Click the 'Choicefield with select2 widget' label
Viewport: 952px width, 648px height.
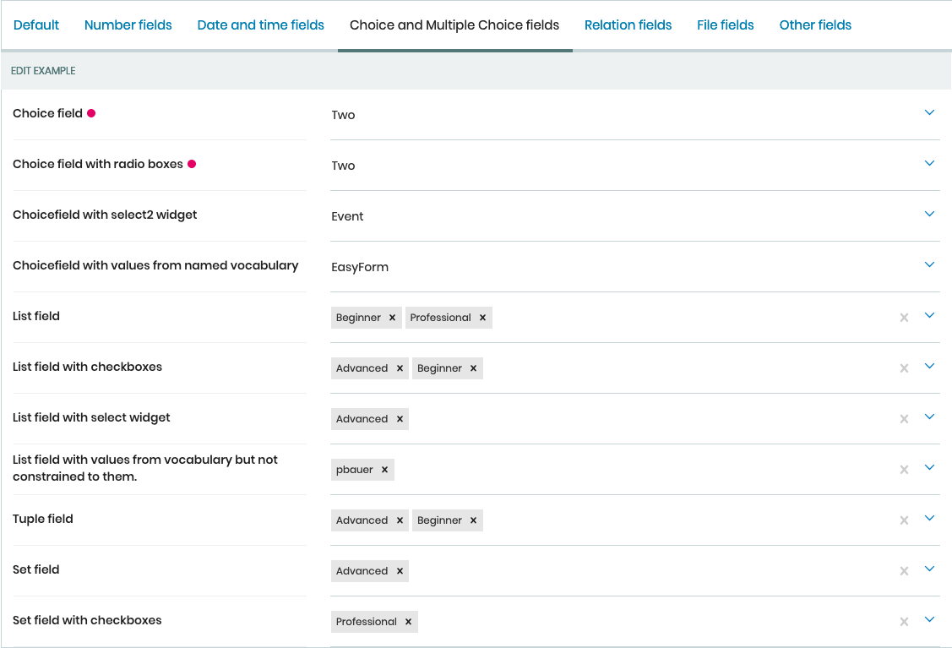tap(105, 215)
